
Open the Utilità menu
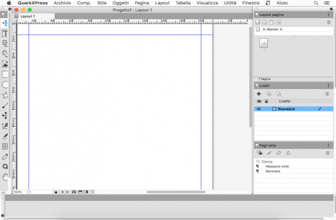(x=230, y=3)
